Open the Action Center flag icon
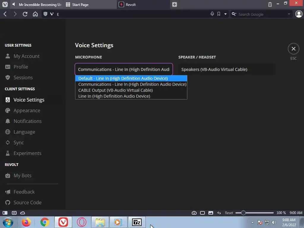Screen dimensions: 304x228 click(x=260, y=222)
